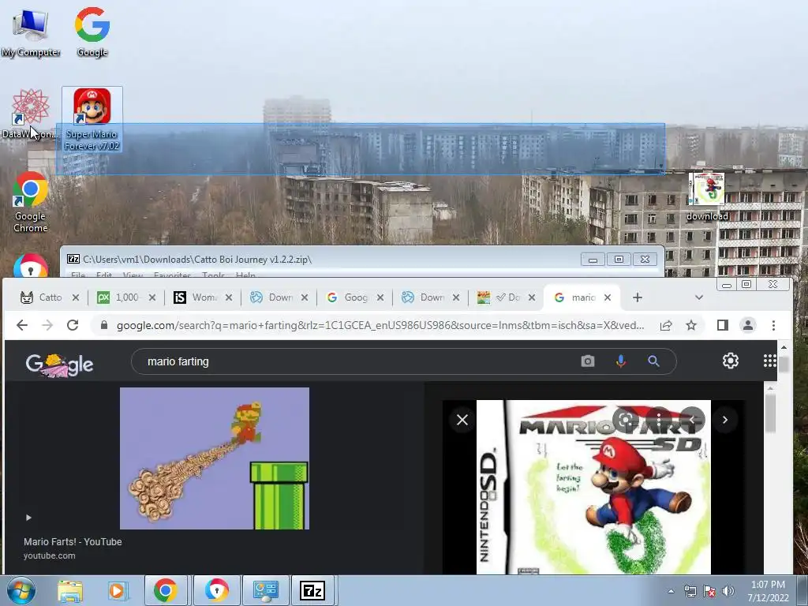Open the youtube.com source link
The height and width of the screenshot is (606, 808).
tap(50, 555)
